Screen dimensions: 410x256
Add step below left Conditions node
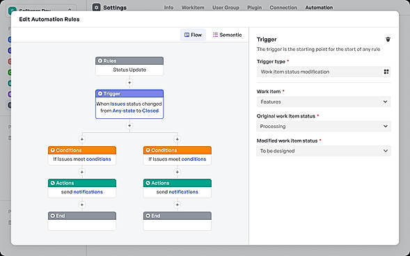(82, 172)
